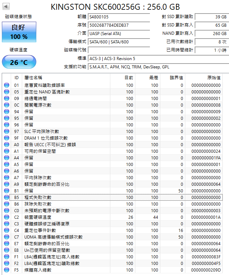Select the 報告 UECC (不可糾正) 錯誤 attribute
Image resolution: width=229 pixels, height=275 pixels.
(x=50, y=145)
